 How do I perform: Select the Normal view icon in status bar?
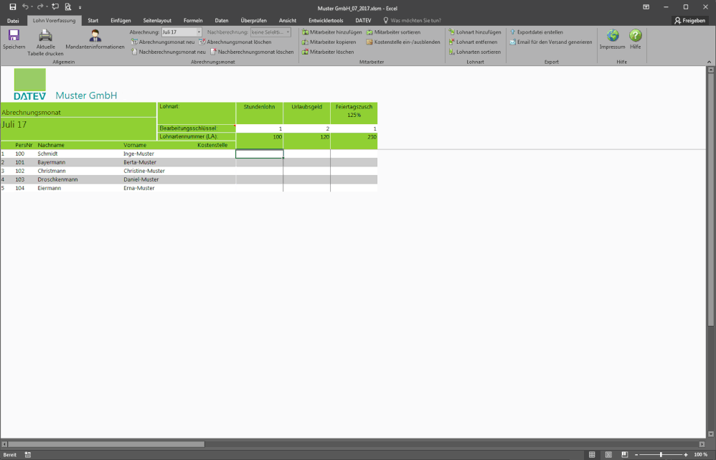tap(592, 454)
